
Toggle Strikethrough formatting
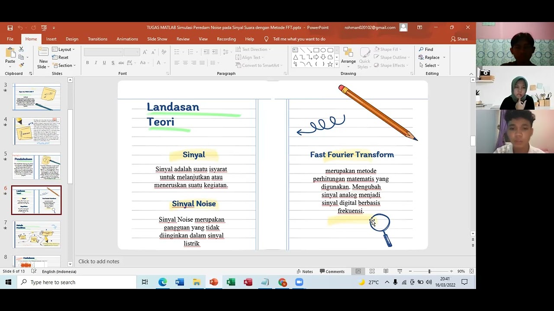tap(122, 63)
